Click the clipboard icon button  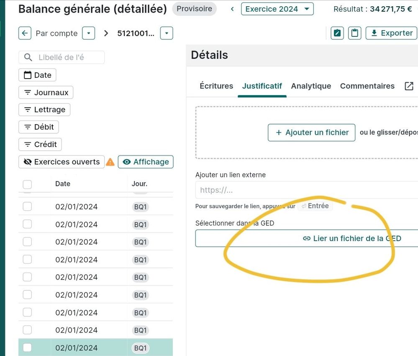click(x=355, y=33)
